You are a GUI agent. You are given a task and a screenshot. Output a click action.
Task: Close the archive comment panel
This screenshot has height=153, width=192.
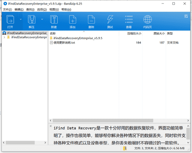(x=51, y=126)
